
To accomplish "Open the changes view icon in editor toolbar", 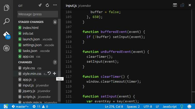I will (x=182, y=5).
